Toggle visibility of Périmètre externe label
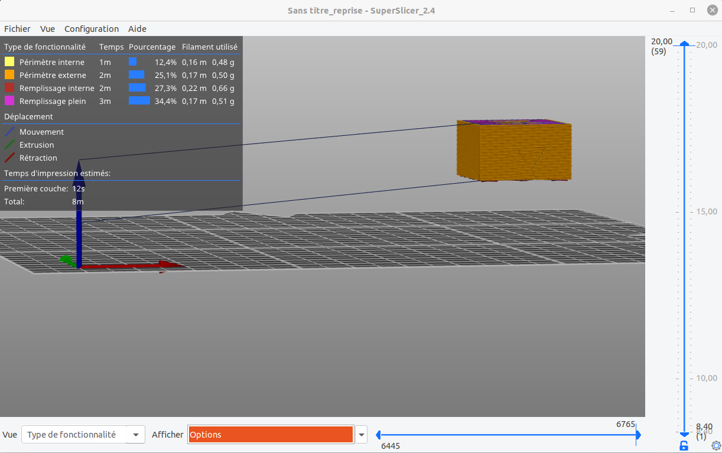Screen dimensions: 722x453 [x=53, y=75]
